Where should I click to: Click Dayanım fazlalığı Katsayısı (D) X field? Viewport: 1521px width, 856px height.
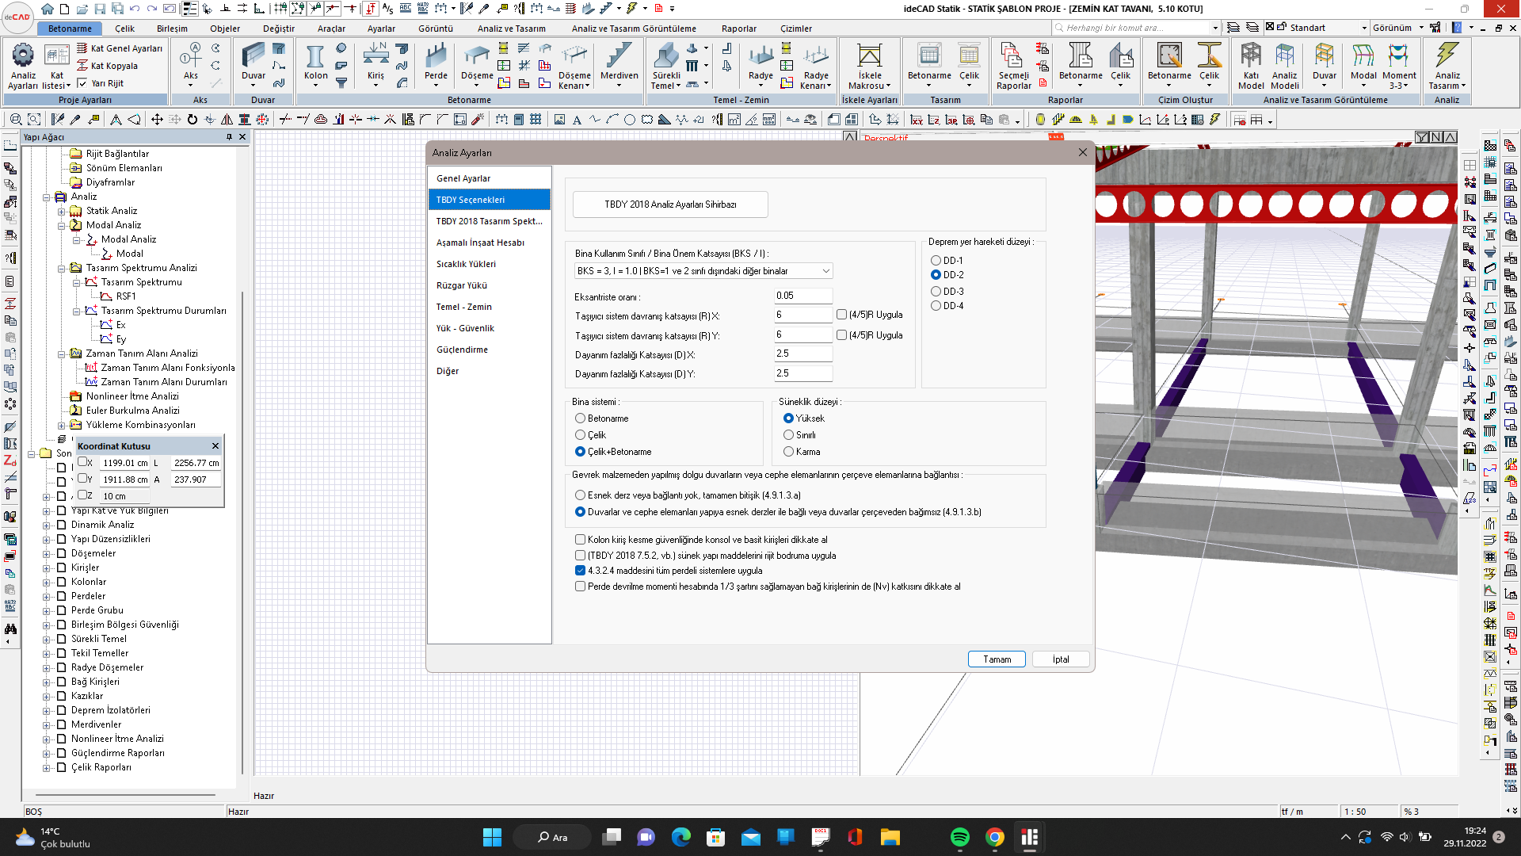(x=803, y=353)
